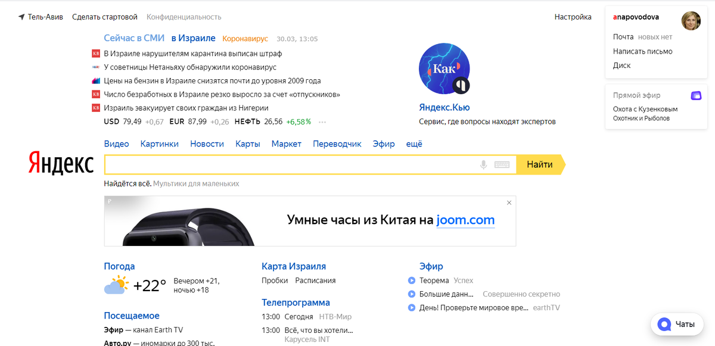This screenshot has height=346, width=715.
Task: Open Посещаемое heading
Action: (132, 316)
